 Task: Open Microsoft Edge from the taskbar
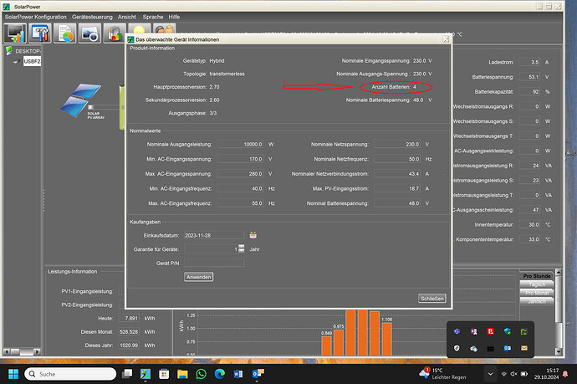pos(220,374)
